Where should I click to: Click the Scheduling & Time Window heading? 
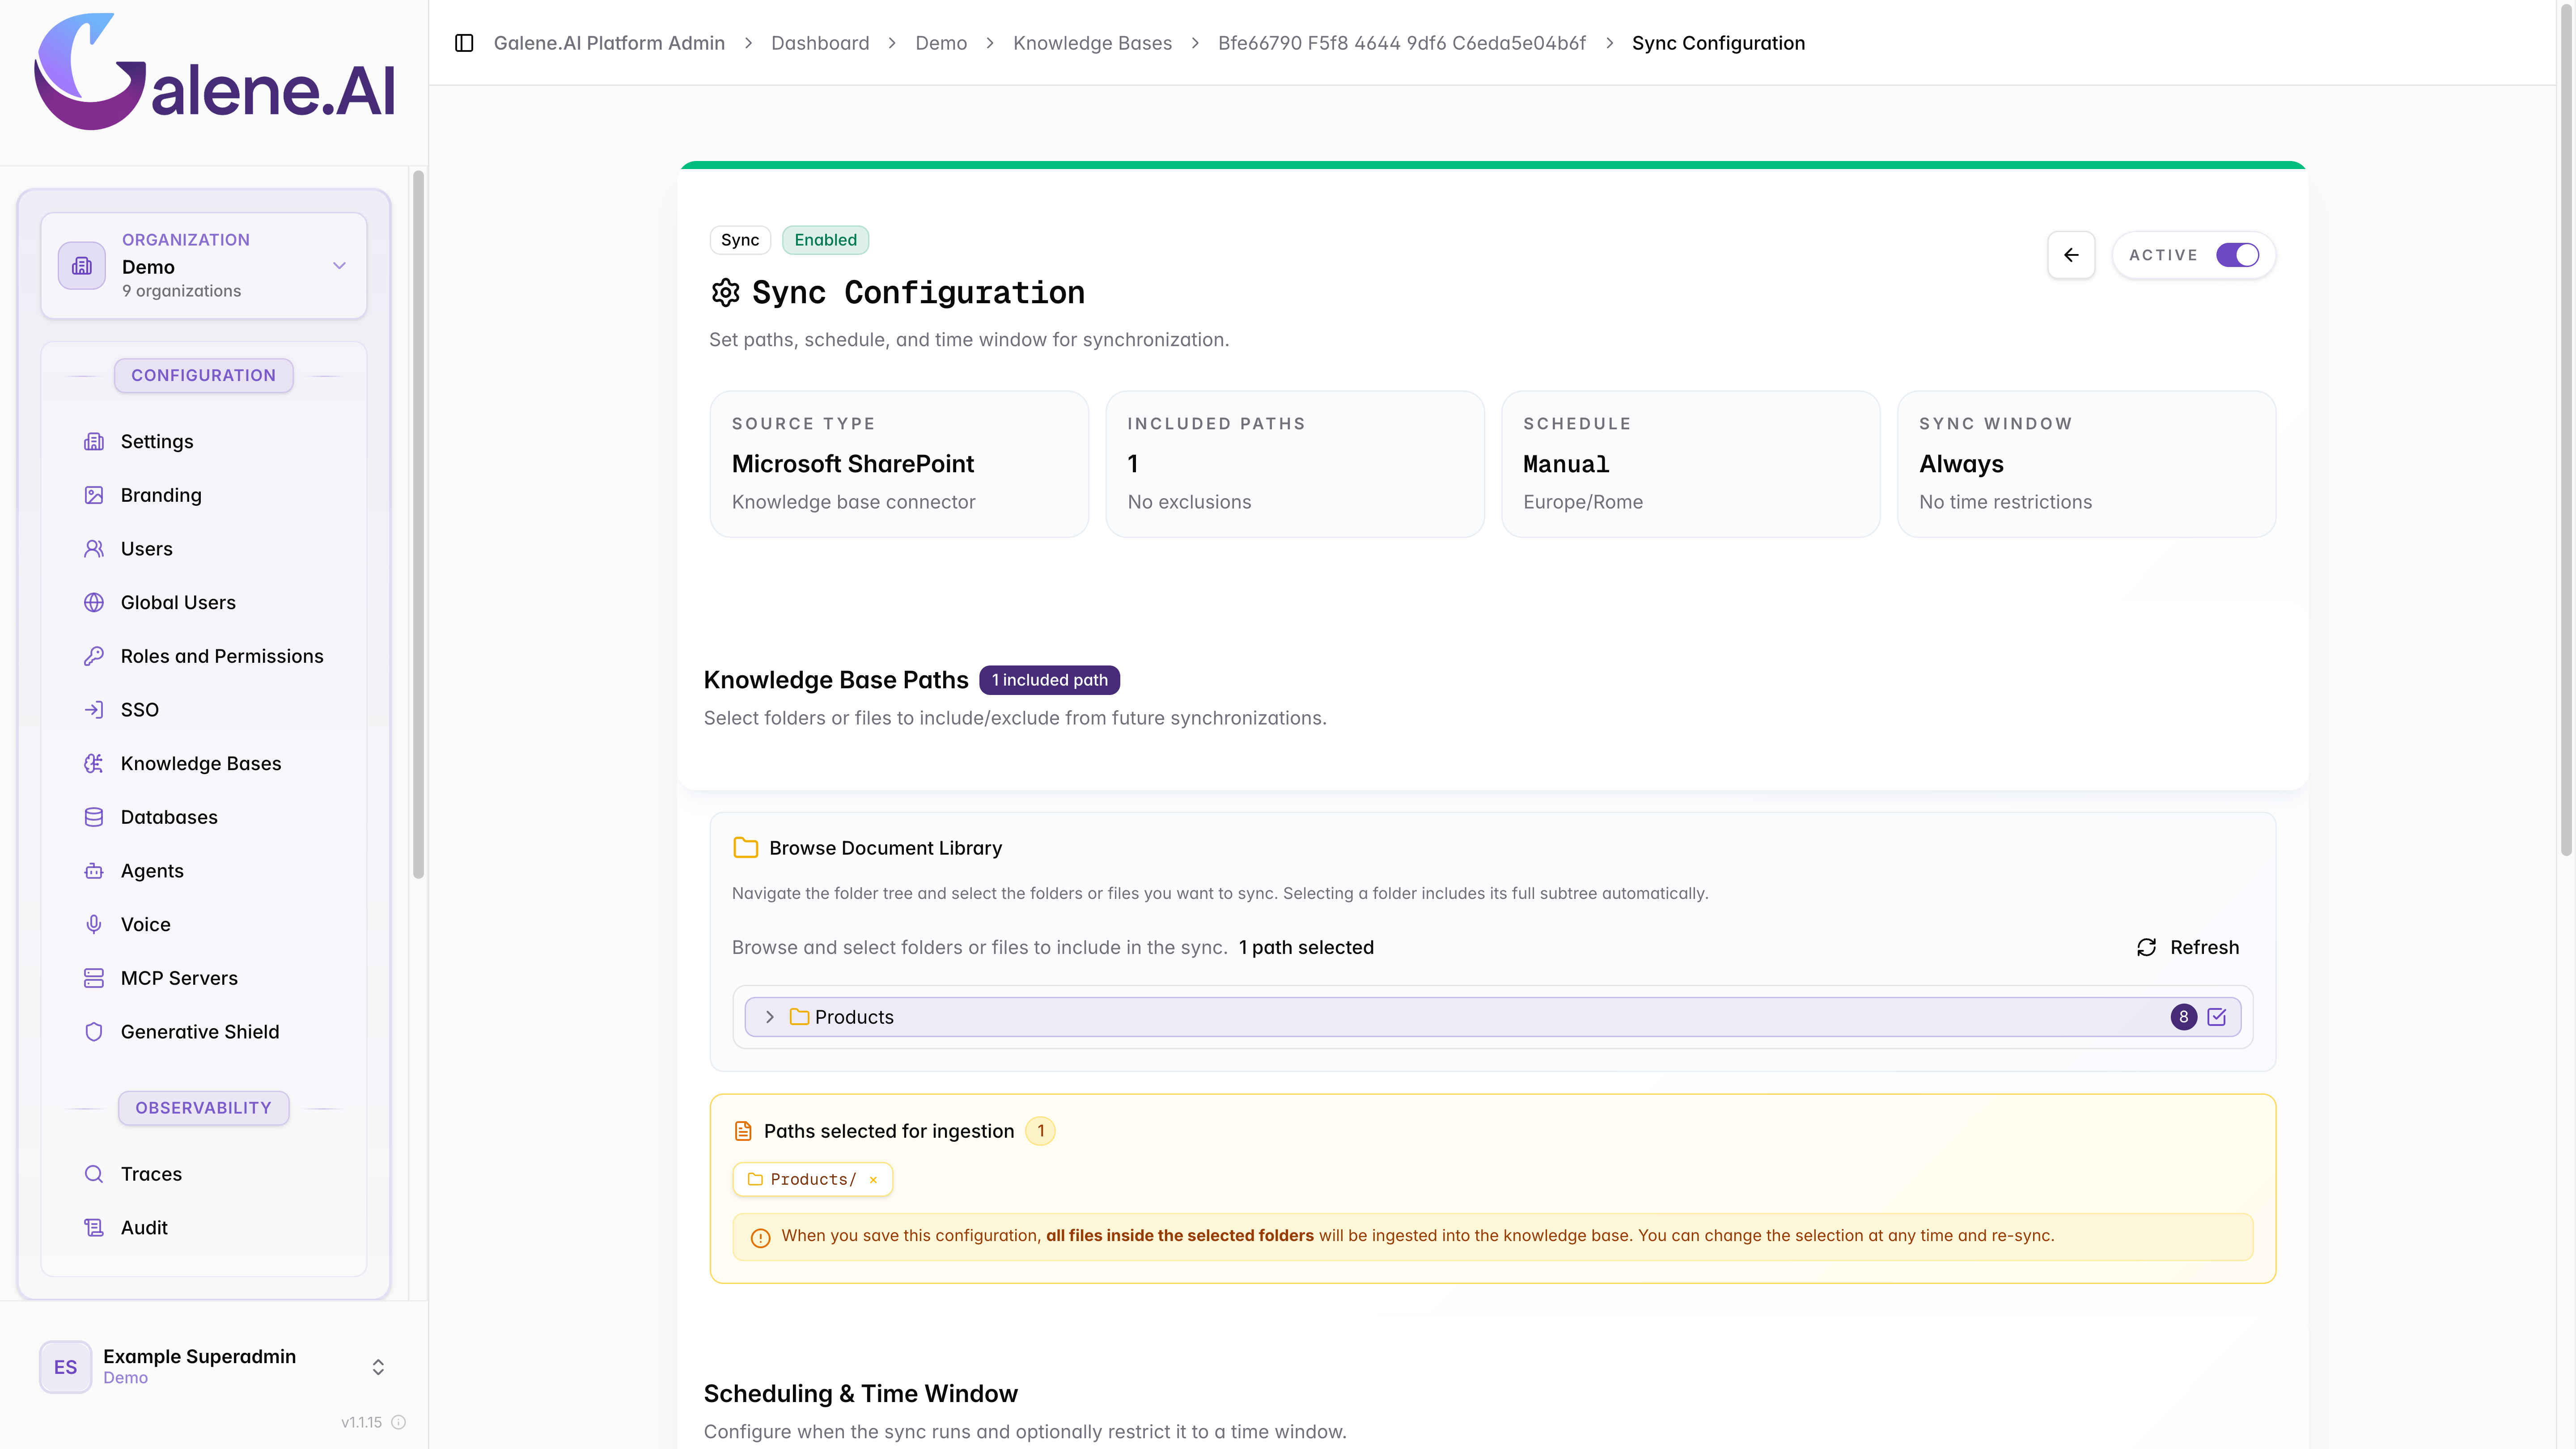pos(860,1394)
